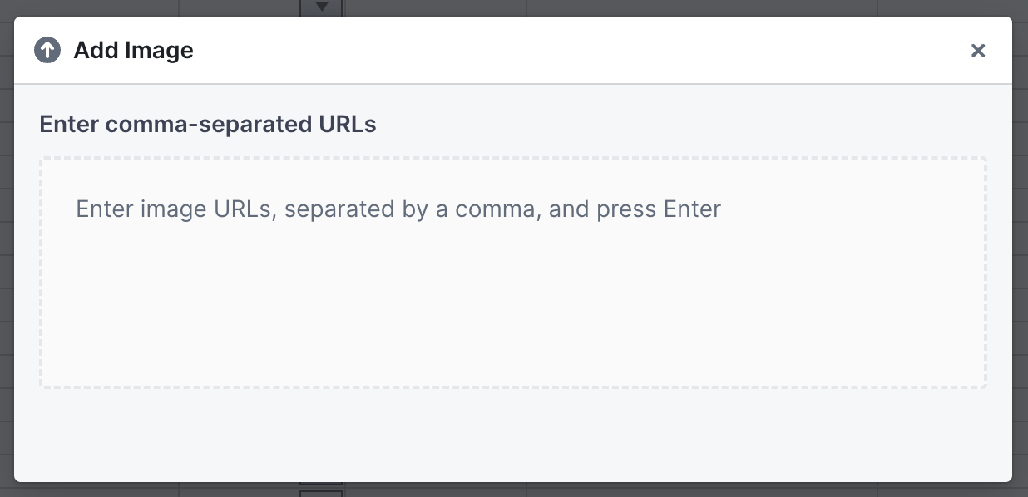Focus the empty lower part of the URL box

coord(512,332)
